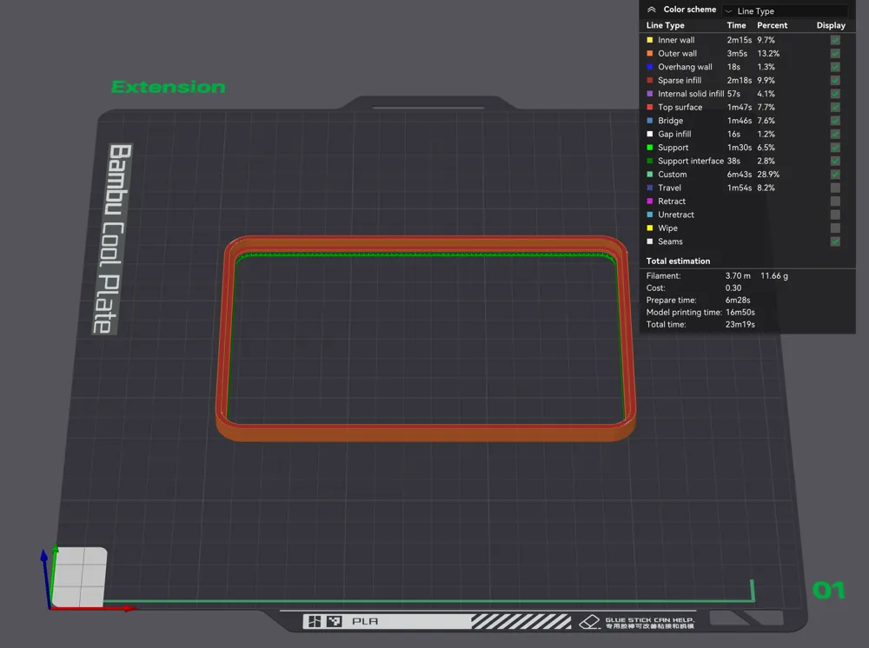The image size is (869, 648).
Task: Hide Travel moves from preview
Action: [x=835, y=188]
